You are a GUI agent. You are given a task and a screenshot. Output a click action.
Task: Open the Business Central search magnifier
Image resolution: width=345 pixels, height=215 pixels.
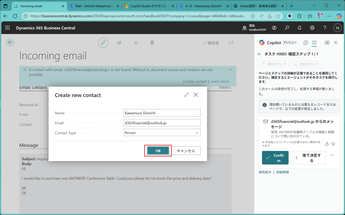point(287,28)
